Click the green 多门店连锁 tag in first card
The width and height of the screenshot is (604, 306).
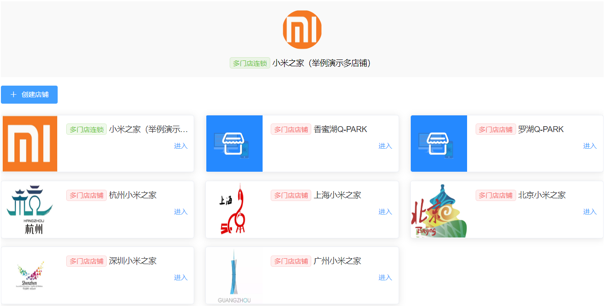click(86, 129)
